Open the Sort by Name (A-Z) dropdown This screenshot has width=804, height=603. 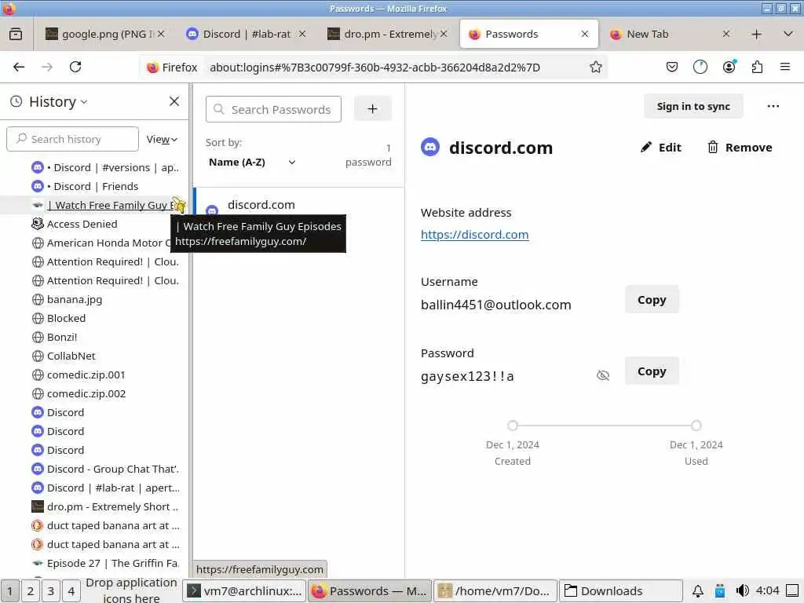252,163
